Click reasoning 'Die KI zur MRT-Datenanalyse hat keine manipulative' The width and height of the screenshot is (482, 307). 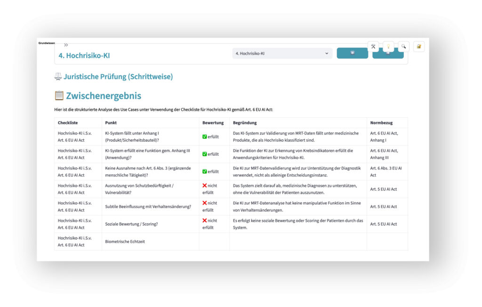tap(298, 207)
